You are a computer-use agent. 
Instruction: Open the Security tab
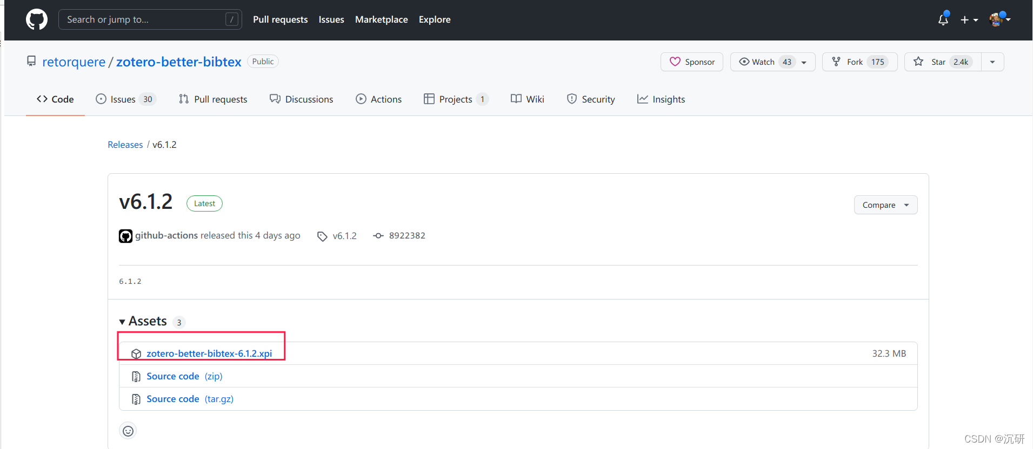pyautogui.click(x=591, y=99)
